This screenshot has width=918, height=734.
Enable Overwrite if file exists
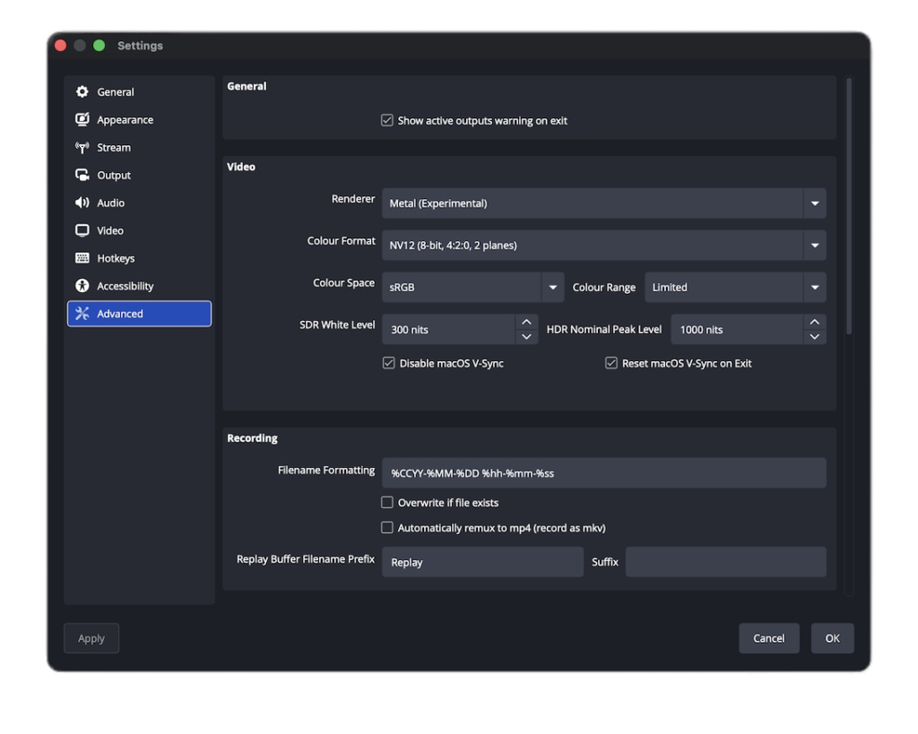point(387,503)
